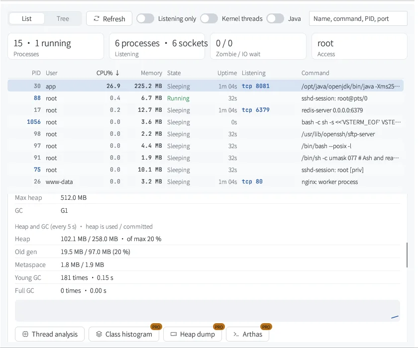Open Class histogram
Screen dimensions: 418x348
coord(124,334)
